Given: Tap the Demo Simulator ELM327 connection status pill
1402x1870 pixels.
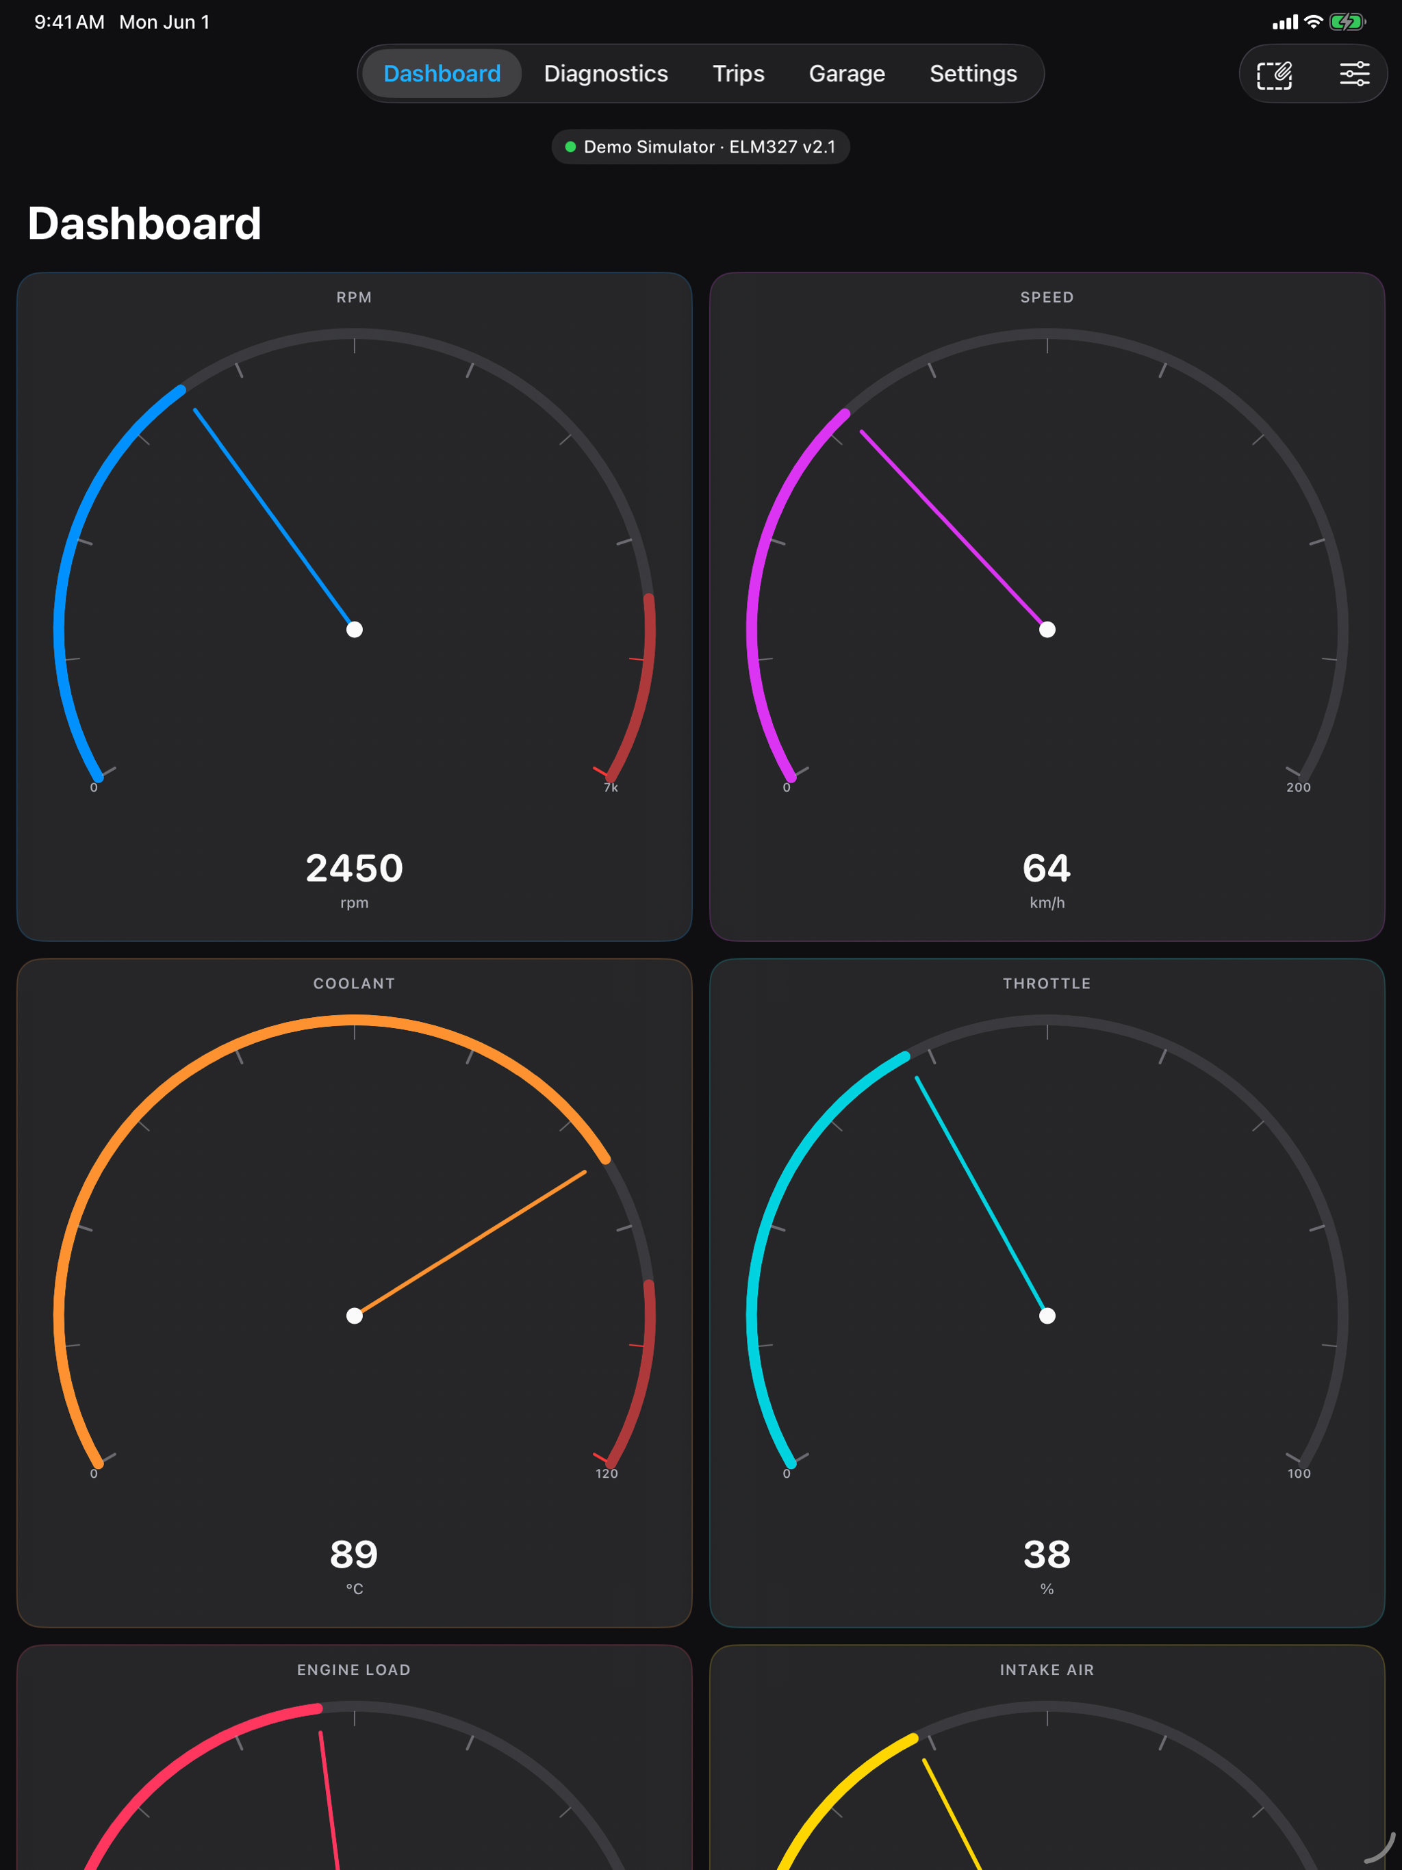Looking at the screenshot, I should coord(701,147).
